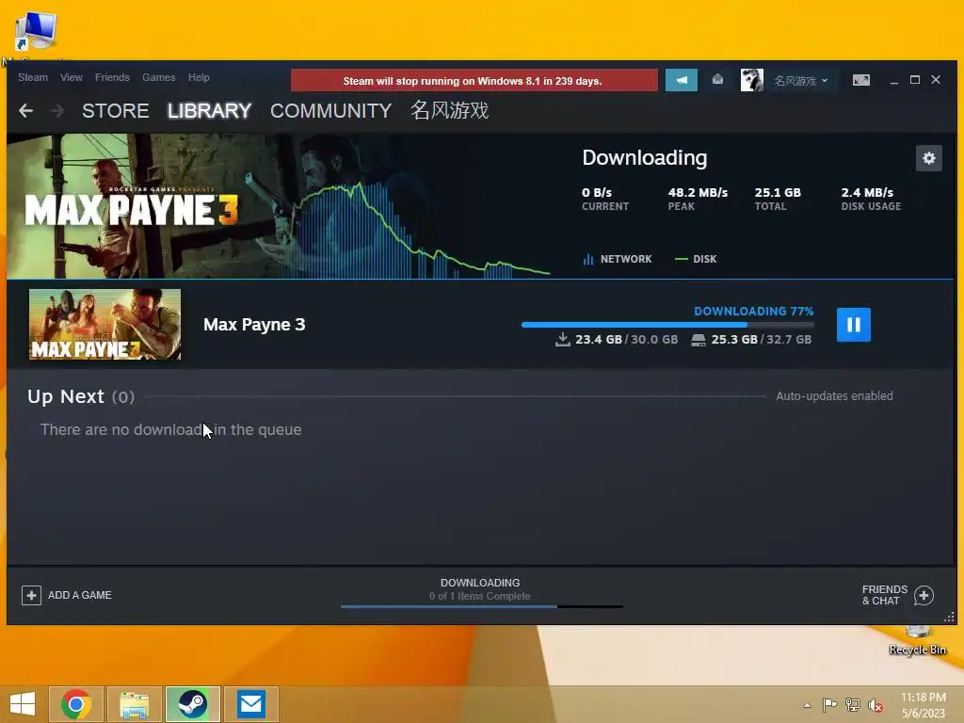The image size is (964, 723).
Task: Click the profile avatar picture
Action: 751,80
